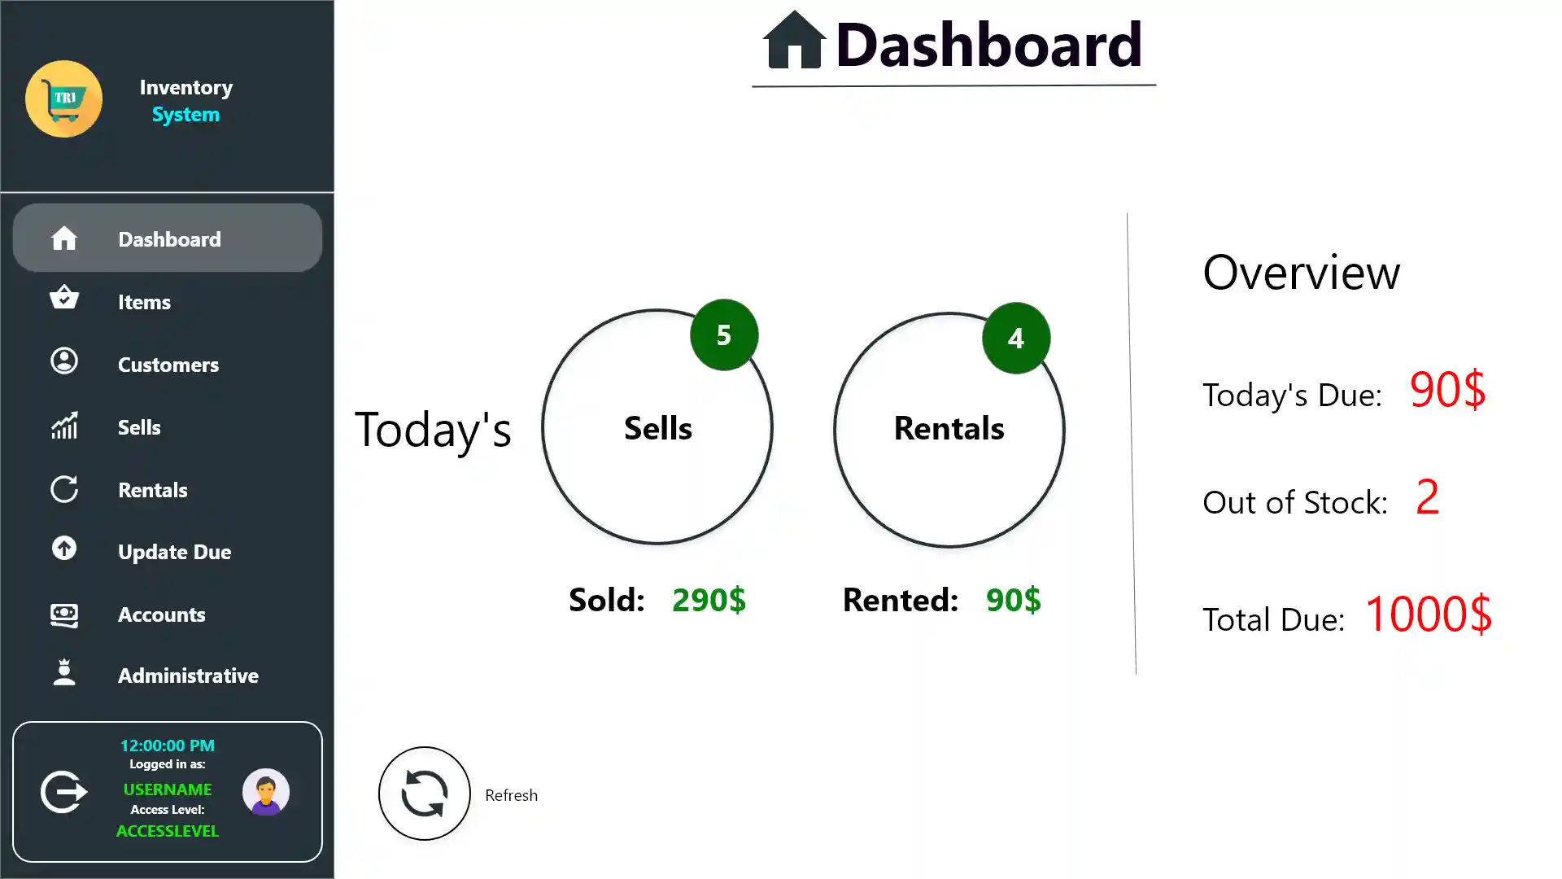The image size is (1562, 879).
Task: Open the Rentals section from sidebar
Action: click(152, 489)
